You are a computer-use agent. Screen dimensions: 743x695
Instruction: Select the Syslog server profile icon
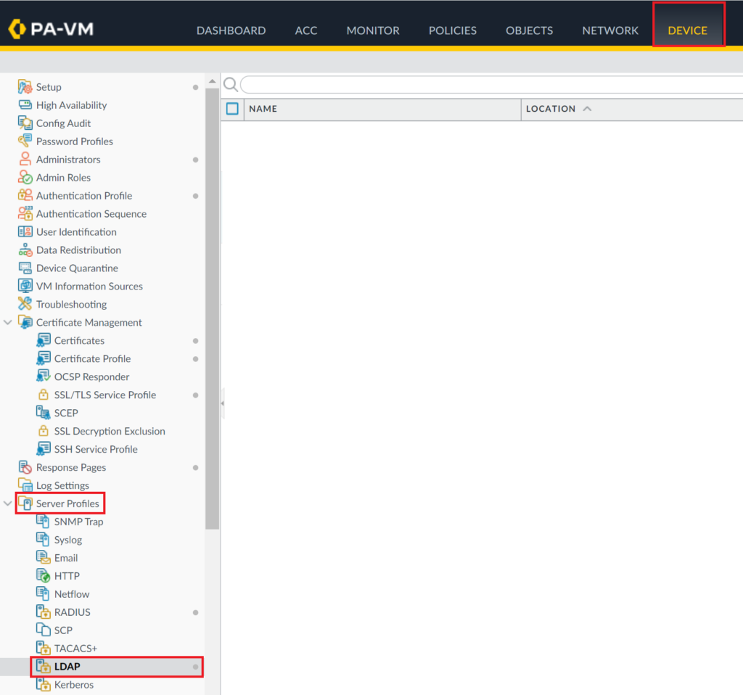44,540
